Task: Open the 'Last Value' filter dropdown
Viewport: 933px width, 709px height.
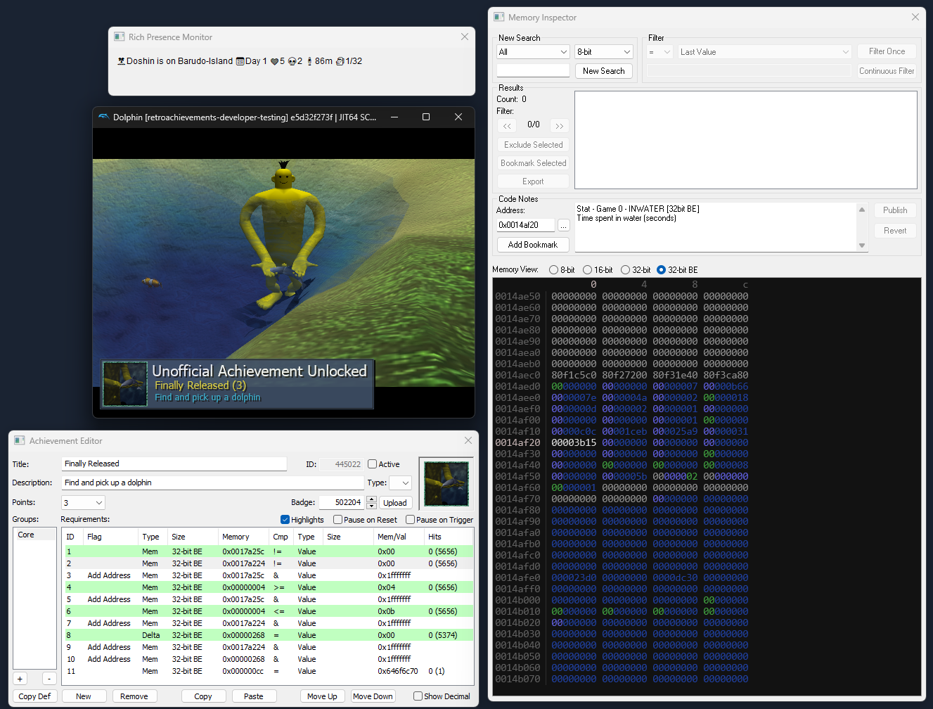Action: pos(764,52)
